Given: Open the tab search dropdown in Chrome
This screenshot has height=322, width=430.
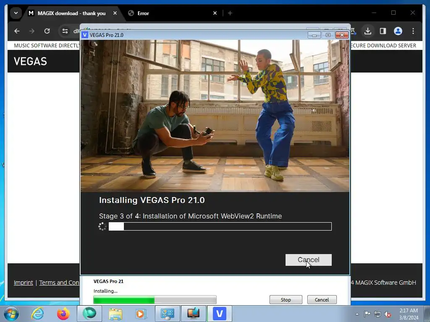Looking at the screenshot, I should coord(16,13).
